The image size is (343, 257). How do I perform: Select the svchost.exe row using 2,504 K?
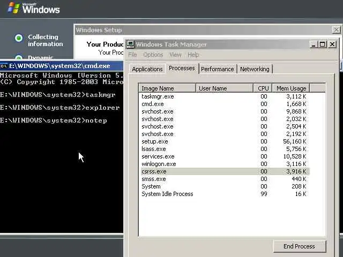(x=224, y=126)
